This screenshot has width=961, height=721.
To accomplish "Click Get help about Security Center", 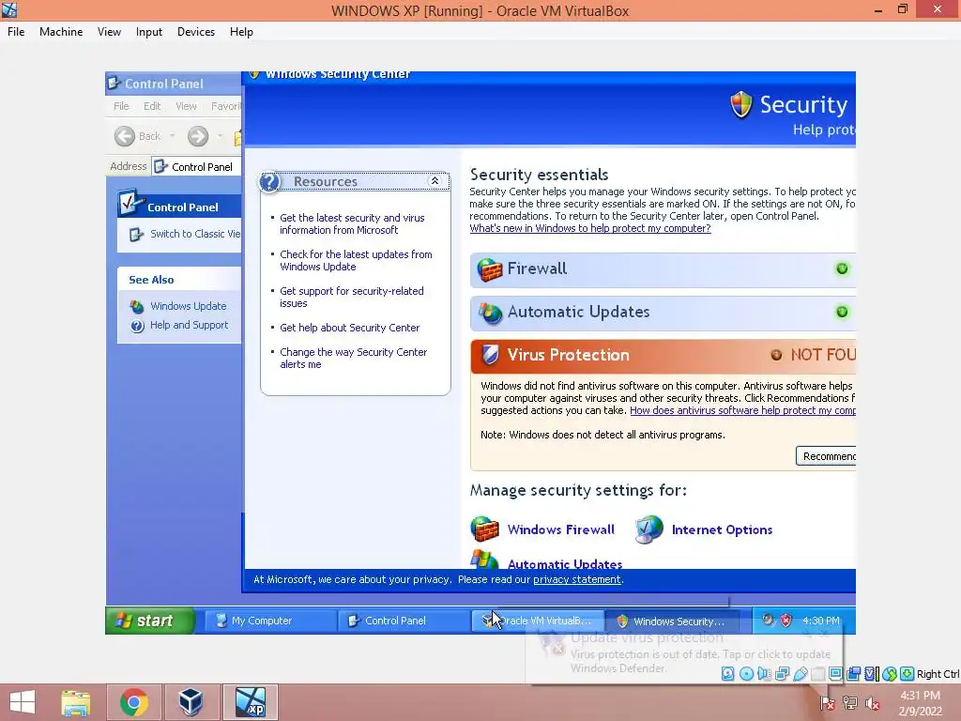I will 349,328.
